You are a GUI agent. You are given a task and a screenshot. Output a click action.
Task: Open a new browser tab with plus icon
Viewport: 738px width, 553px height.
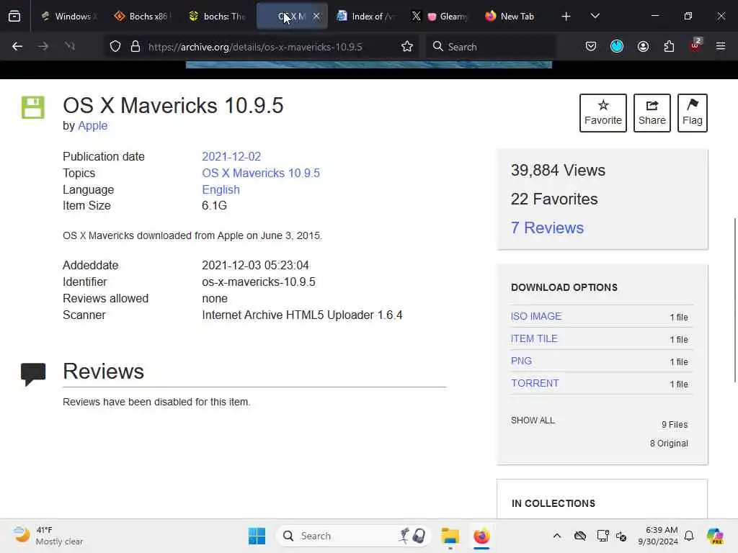coord(566,17)
